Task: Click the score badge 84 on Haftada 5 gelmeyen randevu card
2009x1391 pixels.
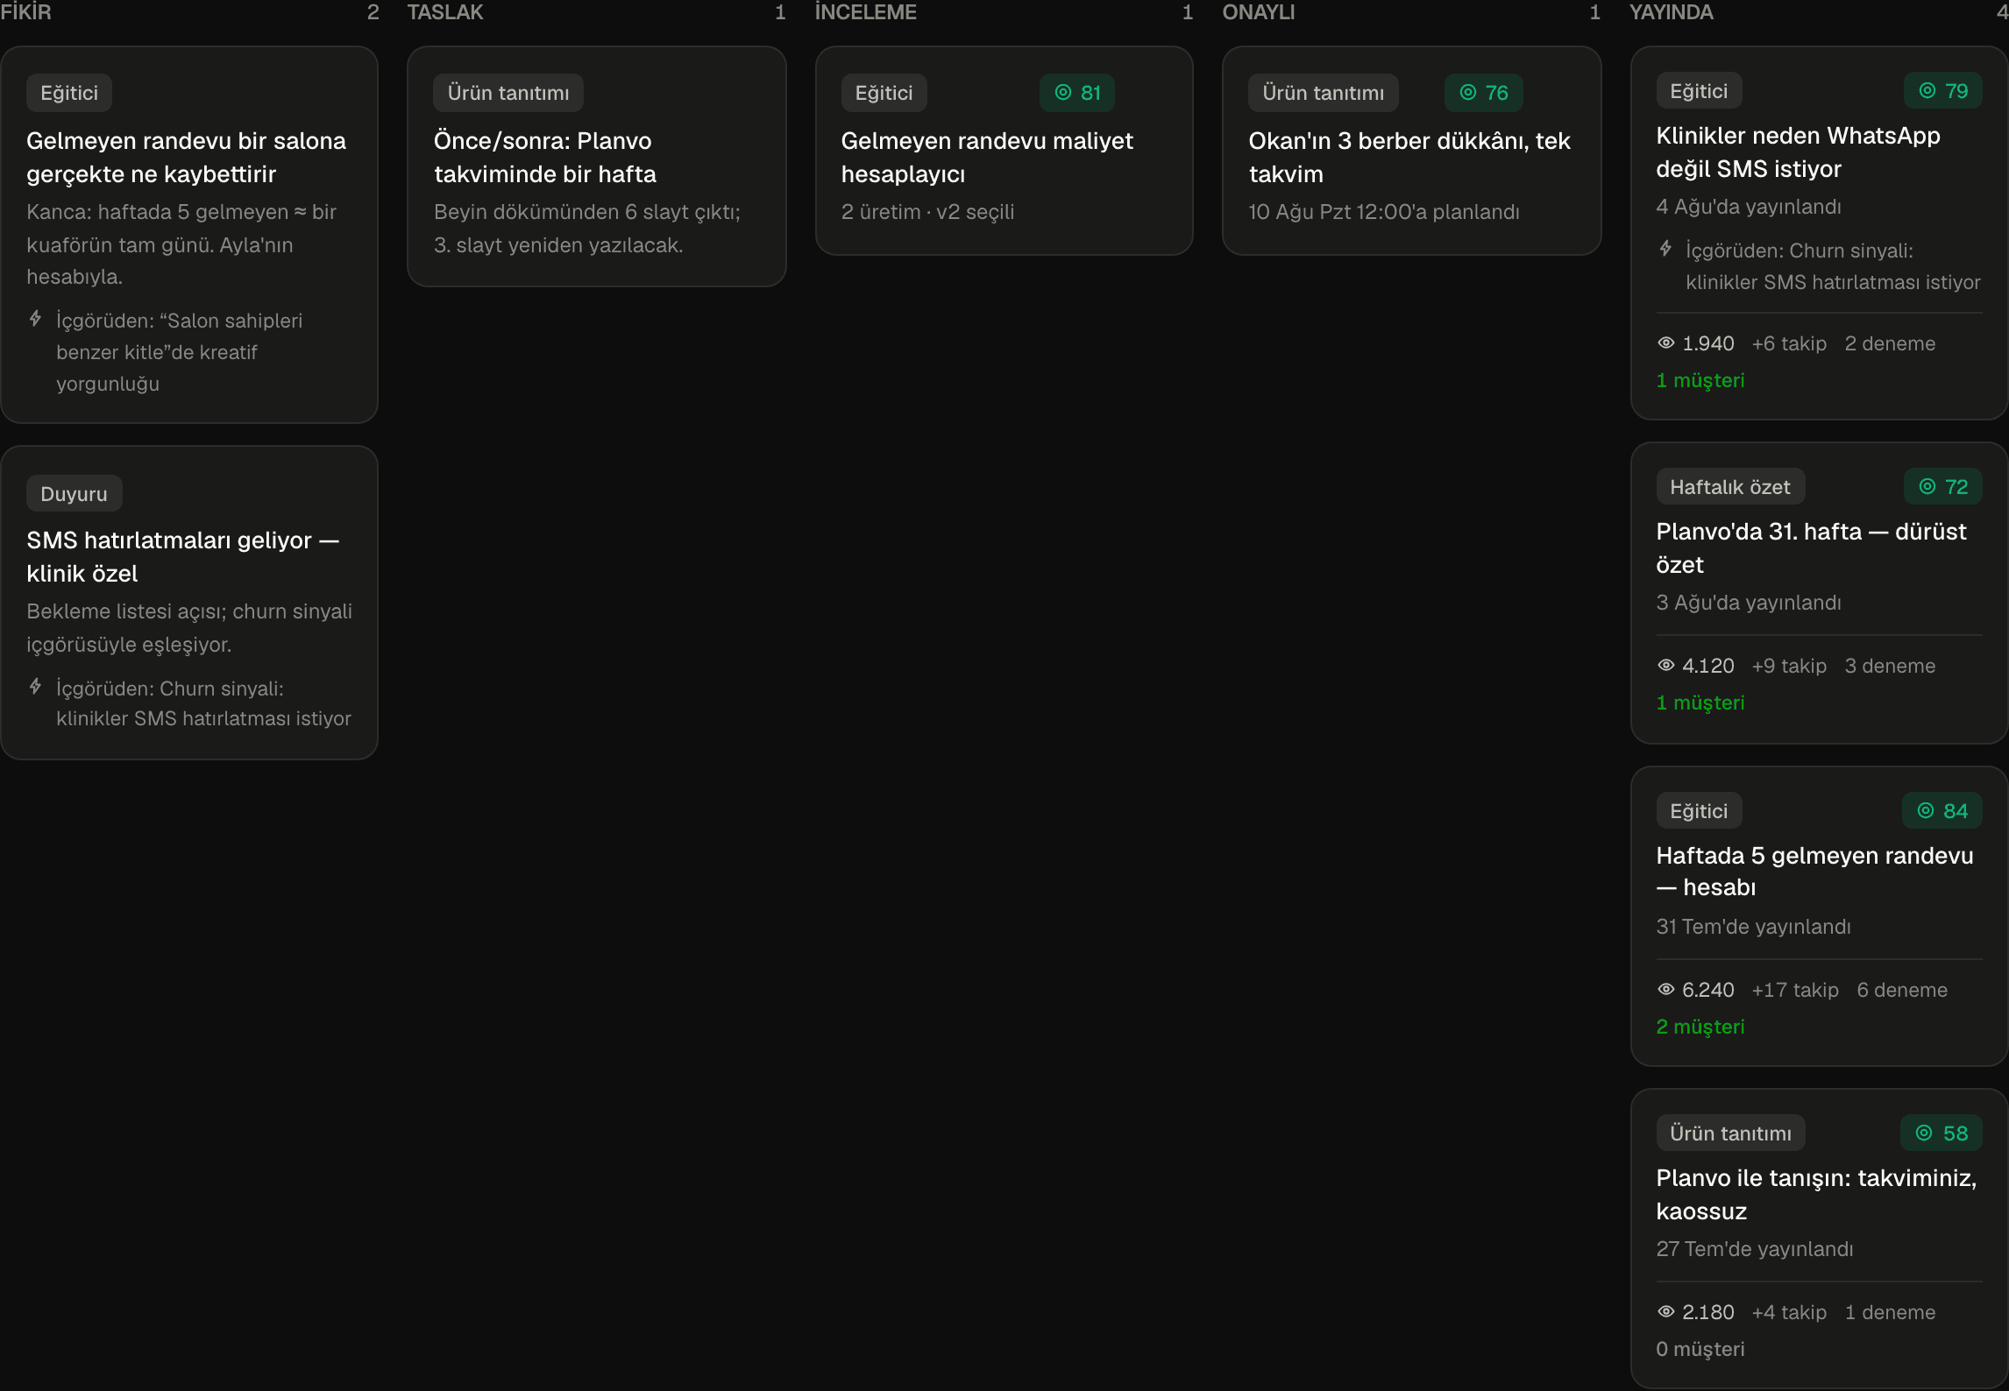Action: click(x=1942, y=811)
